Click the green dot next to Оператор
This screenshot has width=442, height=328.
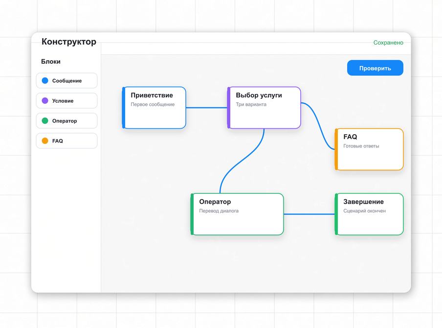tap(45, 120)
